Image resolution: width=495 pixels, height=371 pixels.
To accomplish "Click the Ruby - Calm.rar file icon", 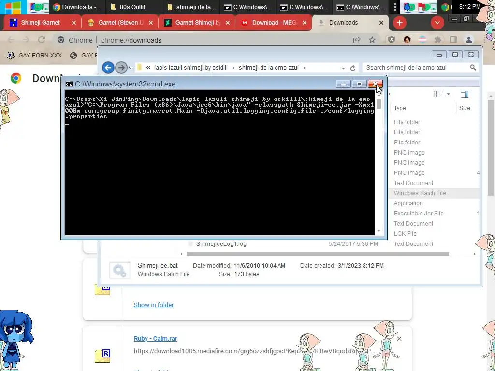I will click(102, 356).
